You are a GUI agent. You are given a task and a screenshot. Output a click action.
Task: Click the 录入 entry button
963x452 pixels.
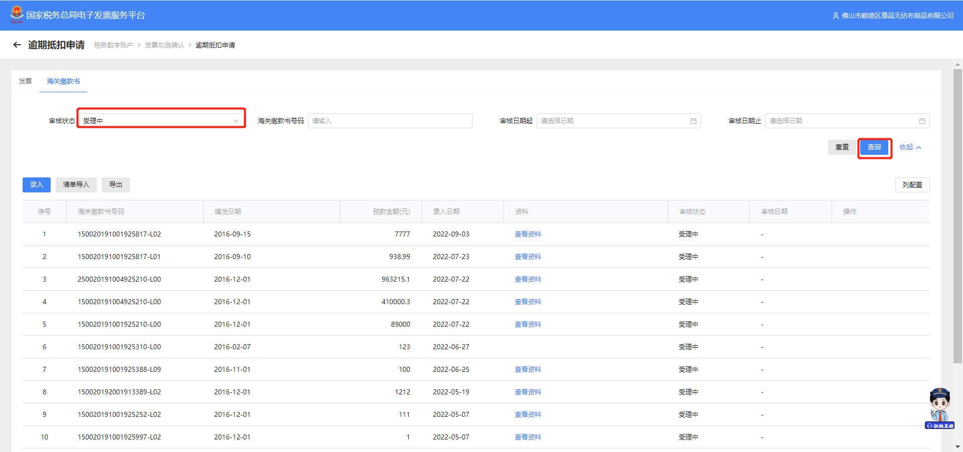36,185
